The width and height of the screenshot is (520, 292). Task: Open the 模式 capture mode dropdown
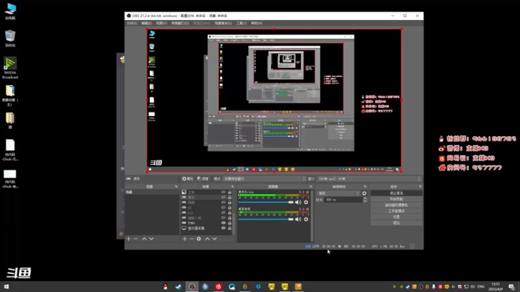pyautogui.click(x=265, y=179)
